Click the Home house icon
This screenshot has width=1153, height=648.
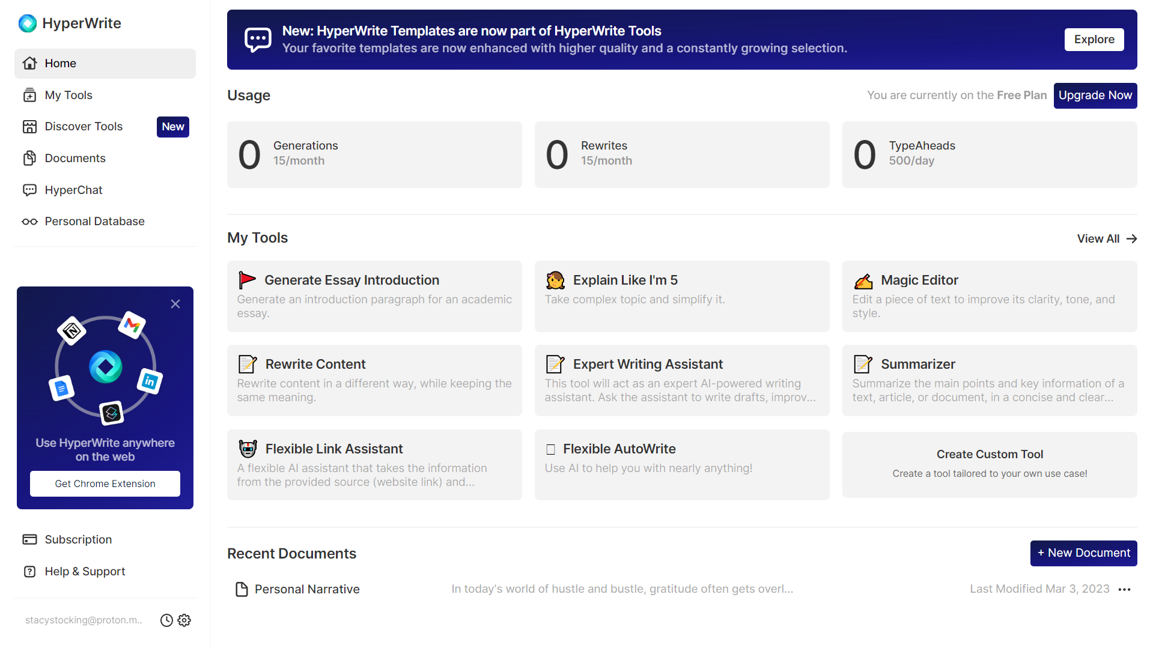click(x=30, y=63)
